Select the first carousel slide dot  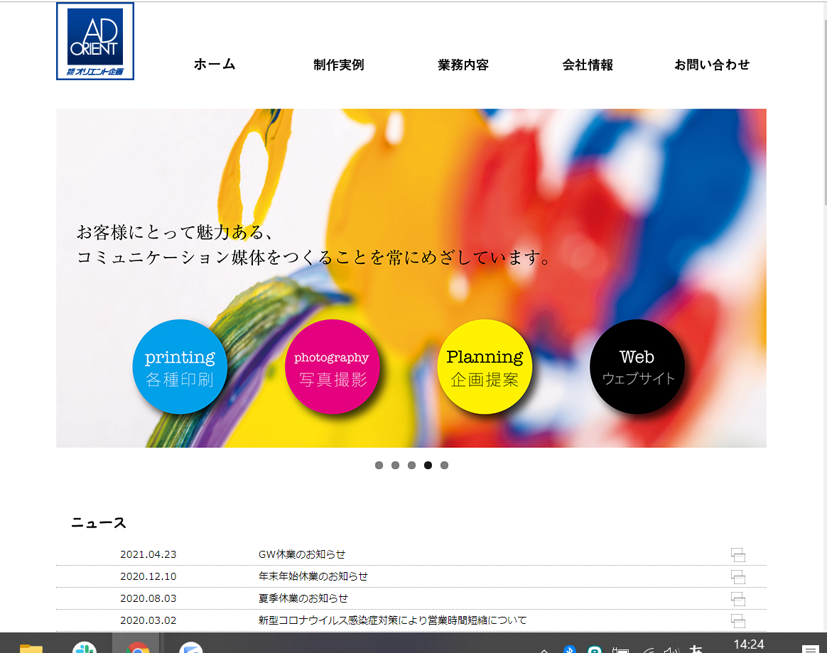pyautogui.click(x=379, y=466)
